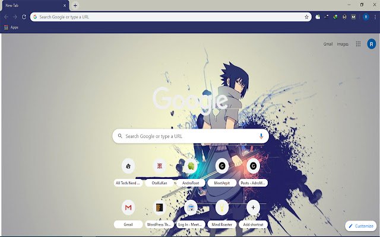
Task: Open the Log In - Meet... shortcut
Action: [191, 214]
